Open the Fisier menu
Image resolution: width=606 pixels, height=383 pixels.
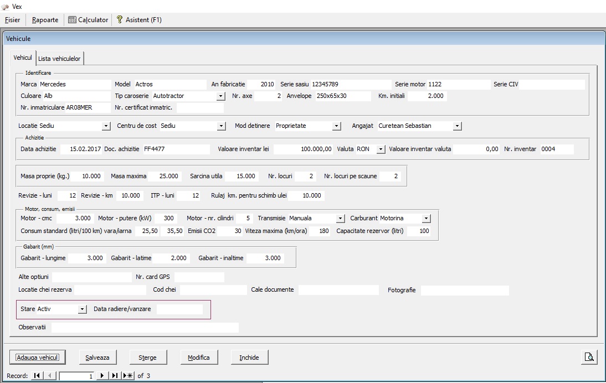point(12,20)
